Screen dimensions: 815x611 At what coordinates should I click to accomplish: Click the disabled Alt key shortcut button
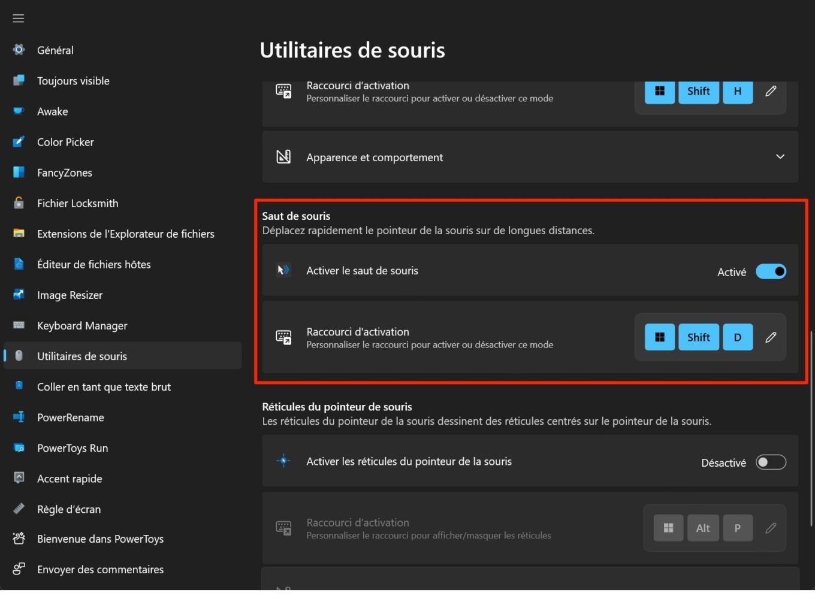point(703,528)
